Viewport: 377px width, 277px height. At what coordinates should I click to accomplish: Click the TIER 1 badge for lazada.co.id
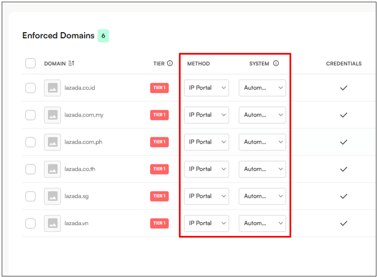(159, 88)
